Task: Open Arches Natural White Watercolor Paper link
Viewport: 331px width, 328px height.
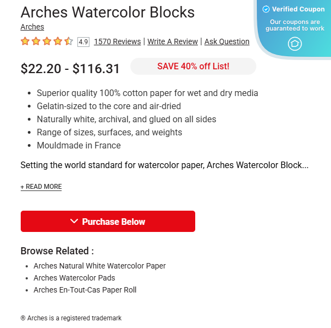Action: click(100, 266)
